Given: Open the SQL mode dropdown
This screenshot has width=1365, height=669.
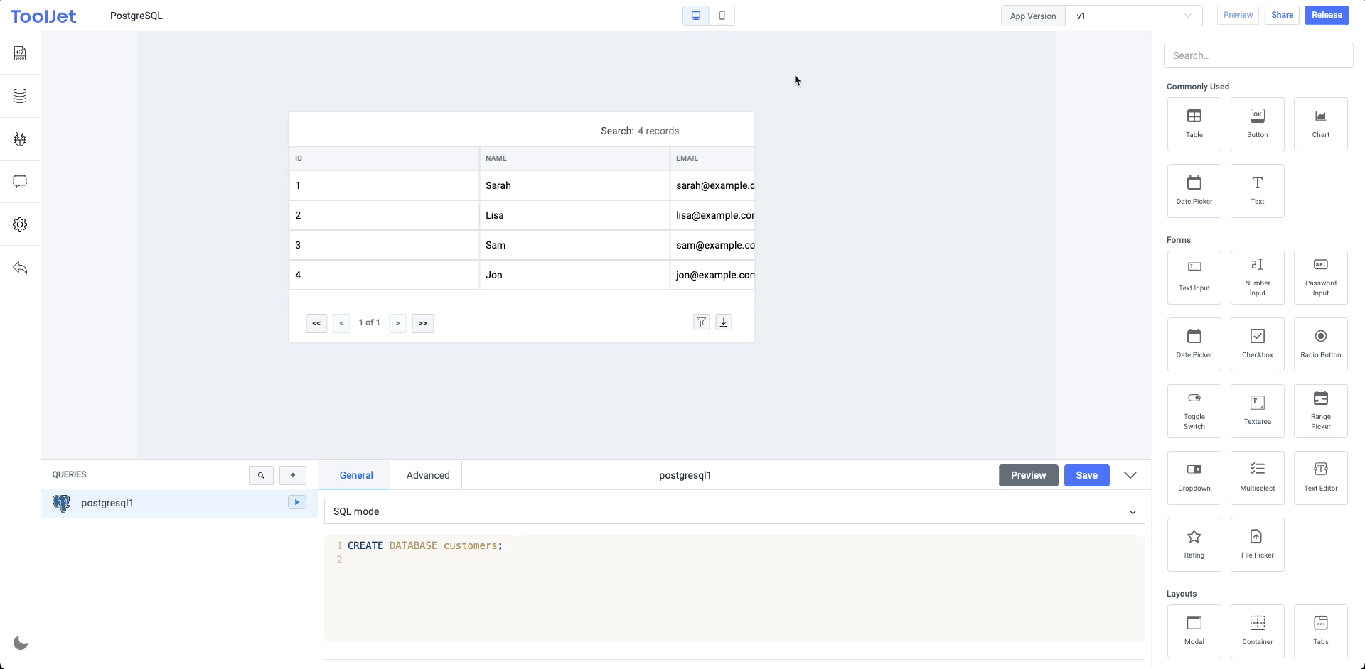Looking at the screenshot, I should coord(734,511).
